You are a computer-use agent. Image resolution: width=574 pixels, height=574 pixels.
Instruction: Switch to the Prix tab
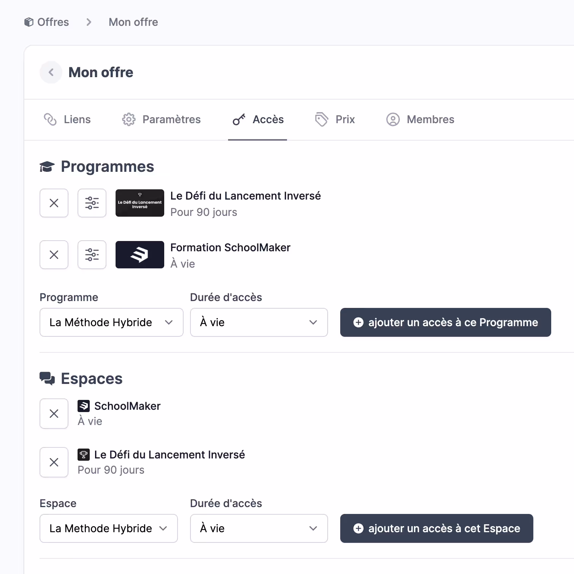[x=335, y=119]
